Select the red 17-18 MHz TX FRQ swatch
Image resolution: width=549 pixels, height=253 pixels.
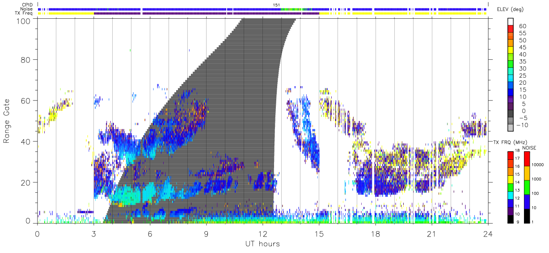[511, 155]
